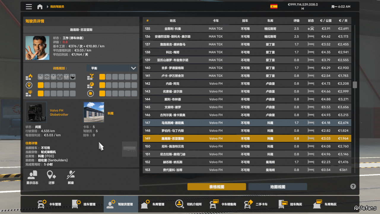Click the 地图视图 button
The height and width of the screenshot is (214, 380).
click(277, 187)
